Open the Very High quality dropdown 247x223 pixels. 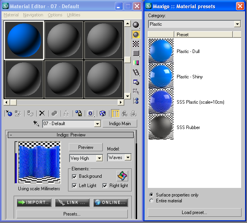pos(99,158)
